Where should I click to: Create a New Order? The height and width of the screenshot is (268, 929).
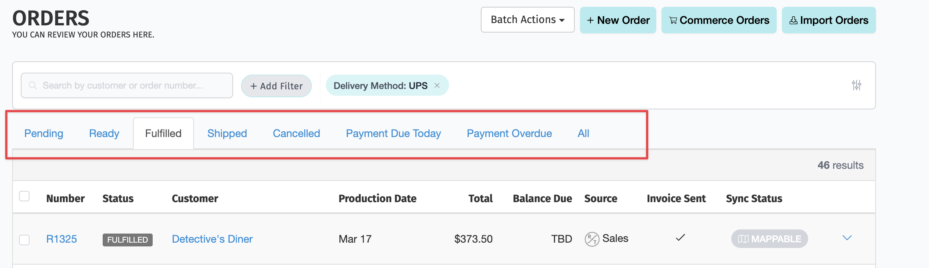(x=618, y=20)
